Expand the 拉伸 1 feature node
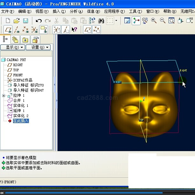195x195 pixels. 4,95
